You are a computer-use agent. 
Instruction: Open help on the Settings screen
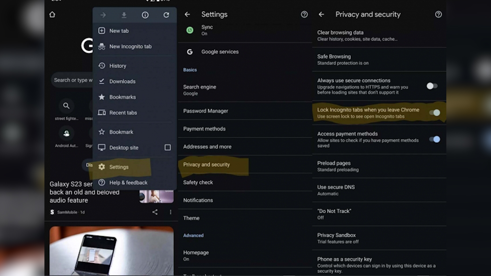[304, 14]
